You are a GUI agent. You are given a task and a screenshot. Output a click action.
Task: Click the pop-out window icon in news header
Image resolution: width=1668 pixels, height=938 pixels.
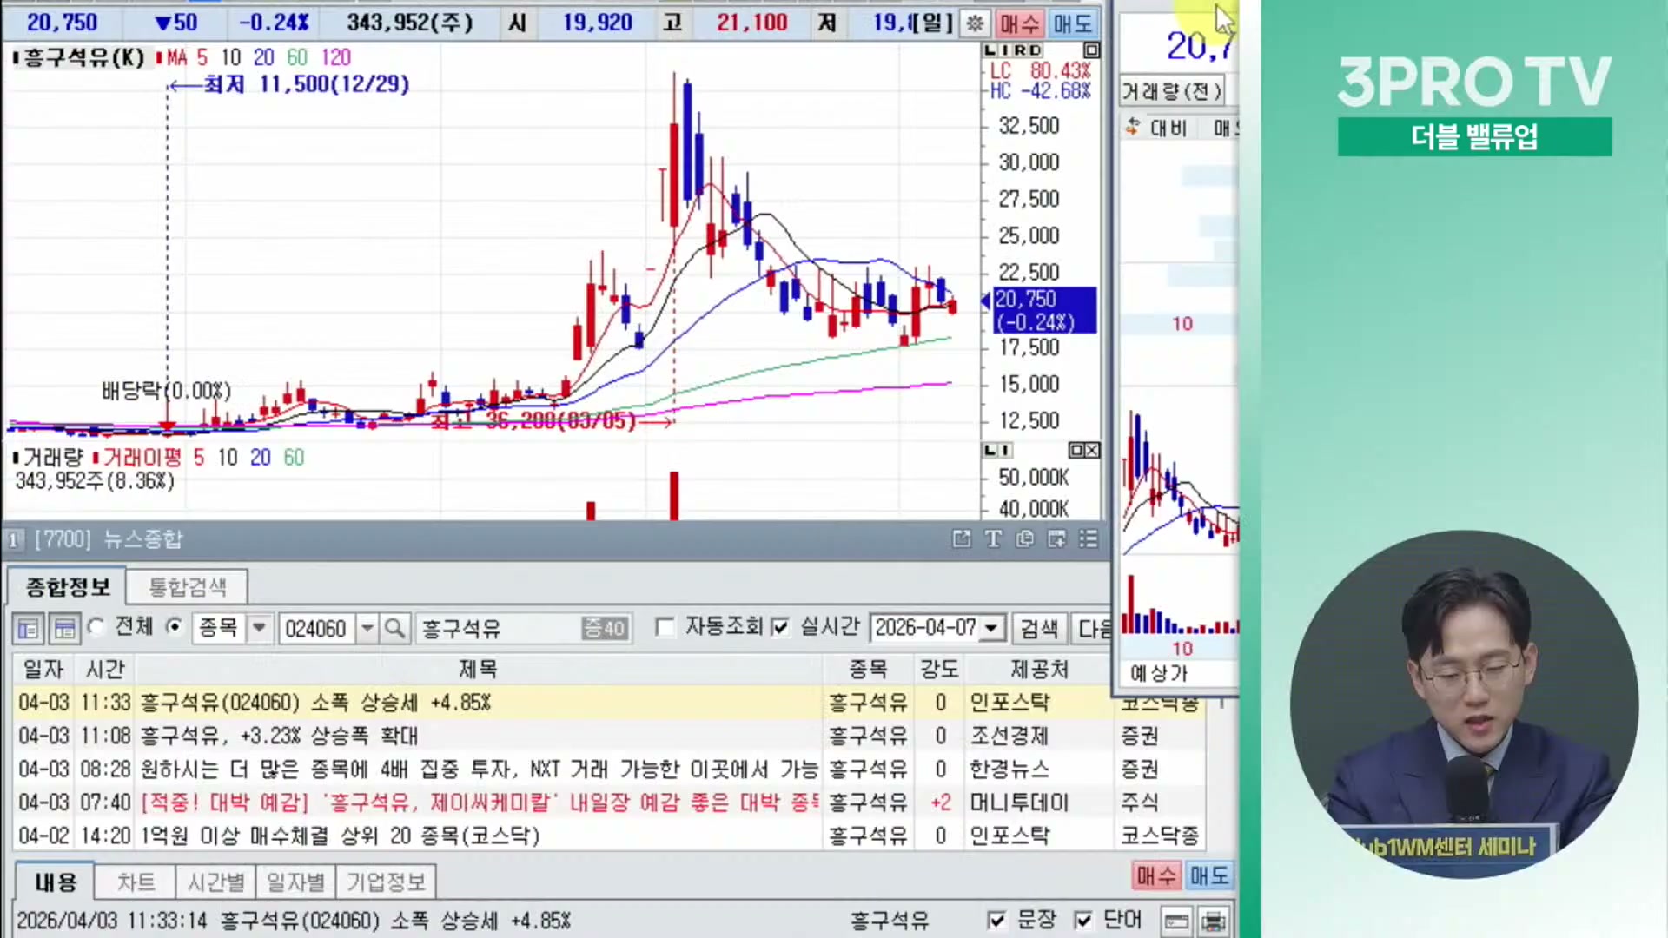[961, 539]
